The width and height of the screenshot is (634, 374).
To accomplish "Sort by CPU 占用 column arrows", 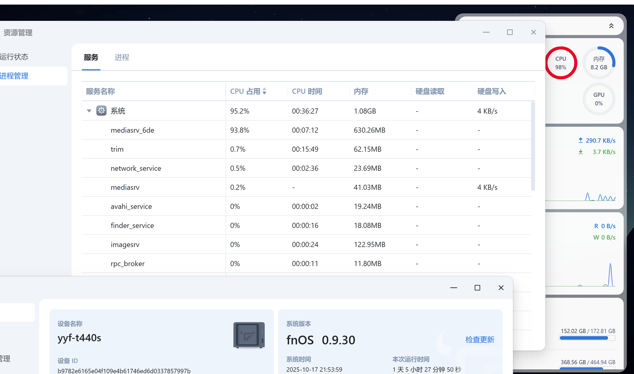I will (264, 91).
